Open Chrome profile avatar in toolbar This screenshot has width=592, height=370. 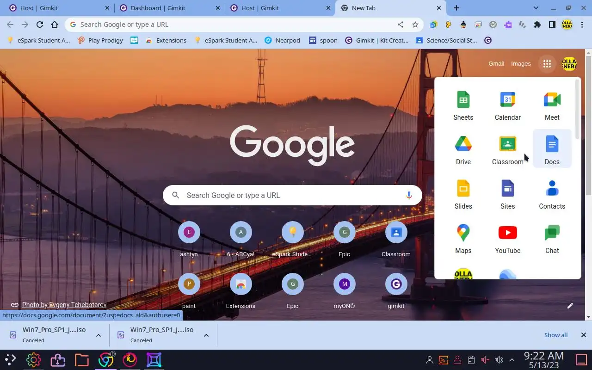tap(567, 25)
